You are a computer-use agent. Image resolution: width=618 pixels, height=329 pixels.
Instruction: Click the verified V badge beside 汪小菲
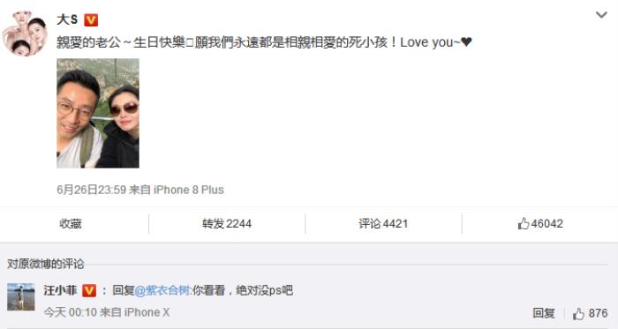(89, 291)
